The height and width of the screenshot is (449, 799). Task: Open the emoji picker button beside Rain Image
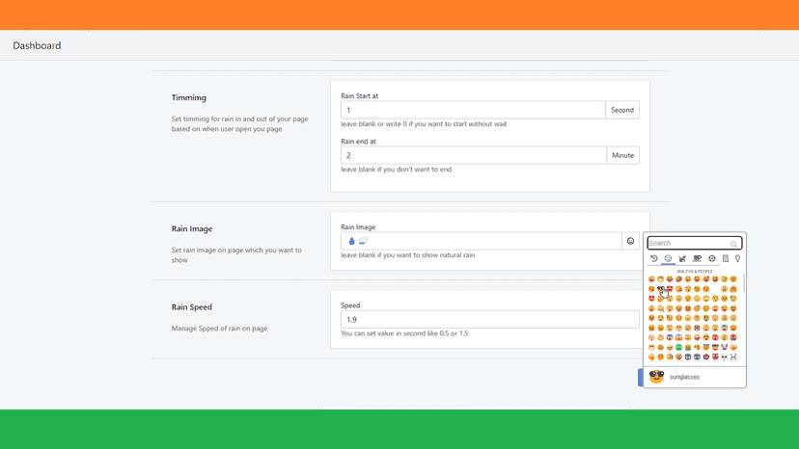point(630,241)
